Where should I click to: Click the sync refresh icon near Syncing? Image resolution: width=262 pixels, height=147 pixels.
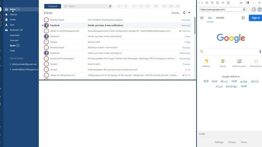pyautogui.click(x=184, y=13)
